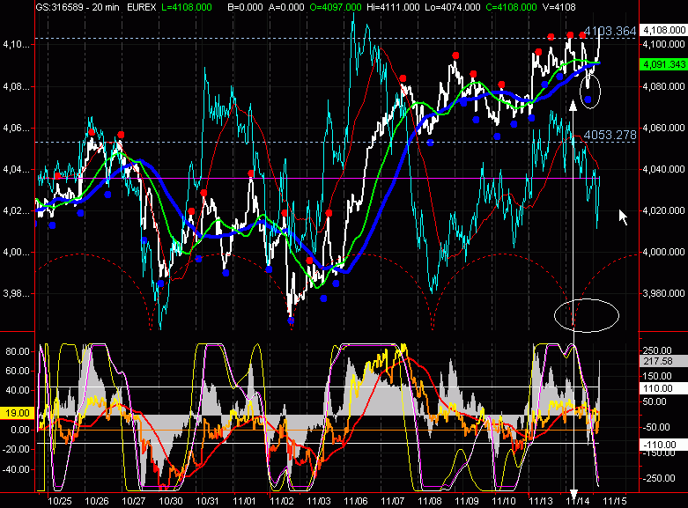
Task: Click the volume value V=4108
Action: (x=559, y=7)
